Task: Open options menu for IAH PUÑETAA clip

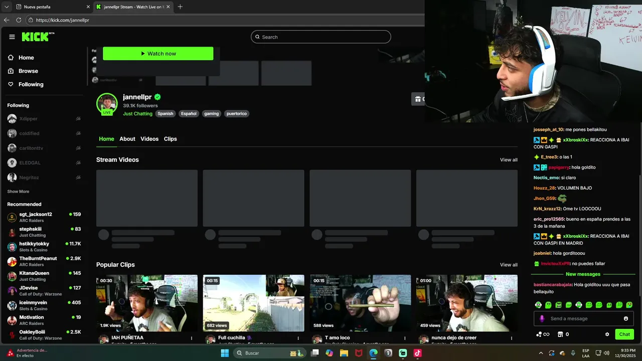Action: (x=192, y=338)
